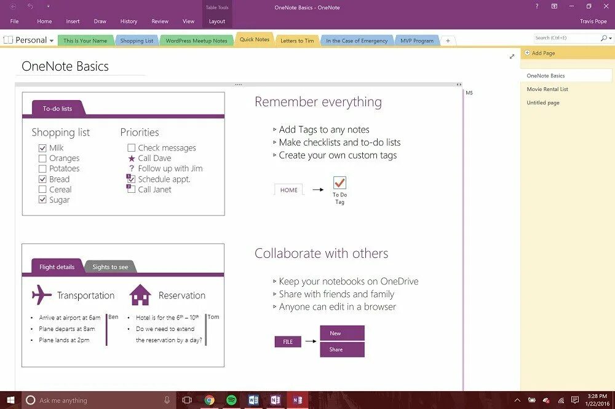This screenshot has width=615, height=409.
Task: Open the Help question mark icon
Action: coord(536,6)
